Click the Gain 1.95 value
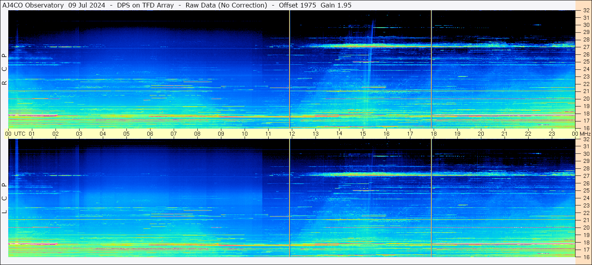 pos(336,5)
